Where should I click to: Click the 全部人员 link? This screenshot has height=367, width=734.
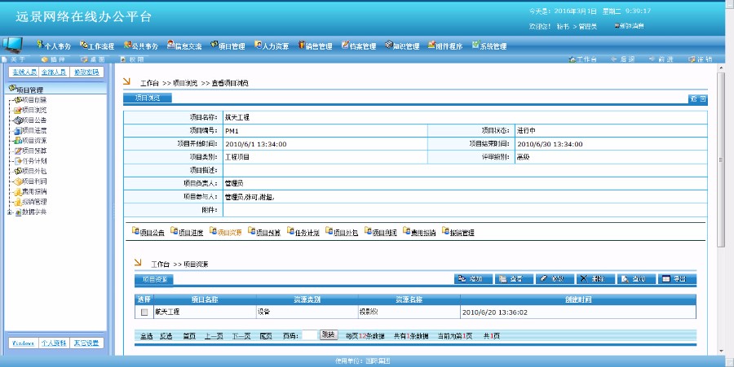53,72
